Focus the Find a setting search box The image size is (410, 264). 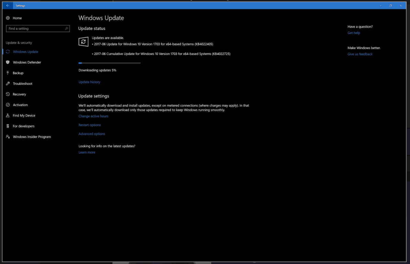coord(38,29)
